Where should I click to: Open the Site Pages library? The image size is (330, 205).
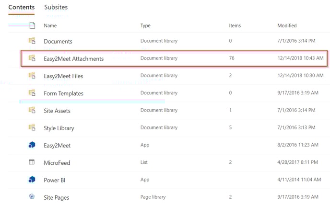tap(57, 197)
